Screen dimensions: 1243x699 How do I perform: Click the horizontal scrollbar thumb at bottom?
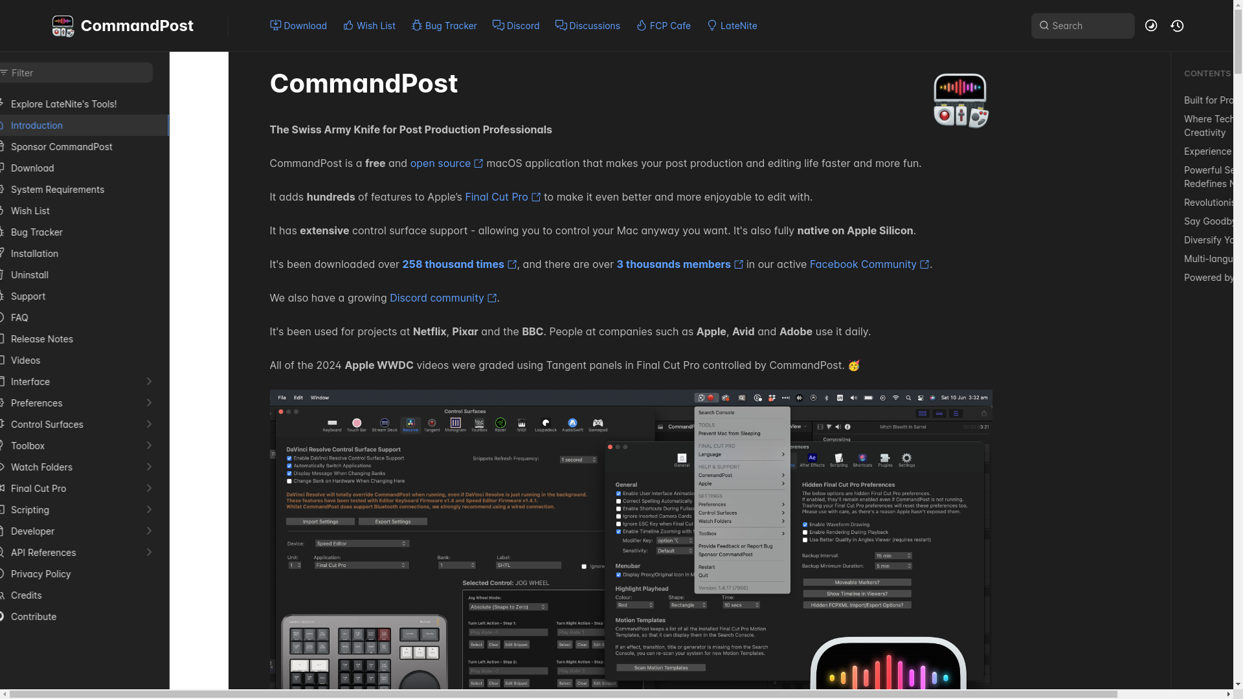(x=564, y=694)
